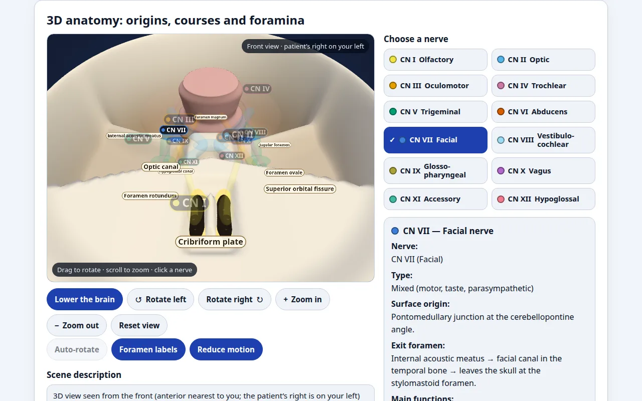Click the highlighted CN VII tag in the 3D scene
Image resolution: width=642 pixels, height=401 pixels.
tap(174, 130)
